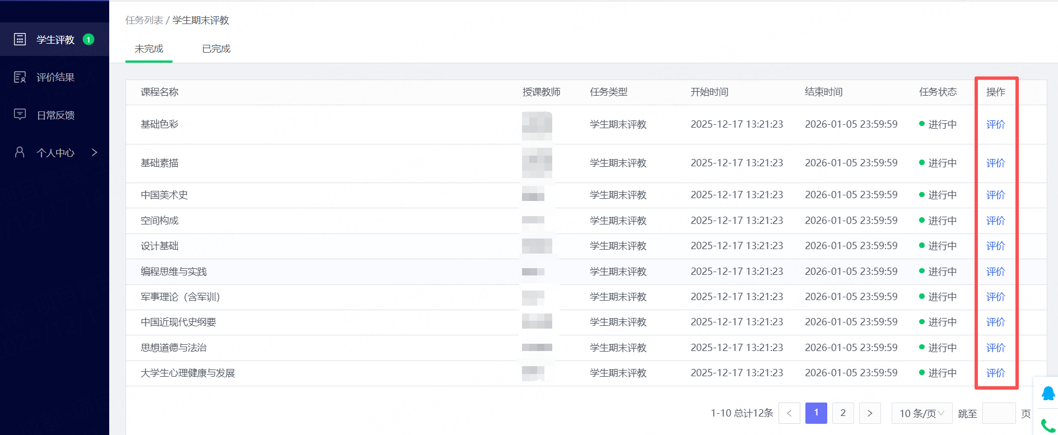Viewport: 1058px width, 435px height.
Task: Select page 1 in pagination
Action: pyautogui.click(x=816, y=413)
